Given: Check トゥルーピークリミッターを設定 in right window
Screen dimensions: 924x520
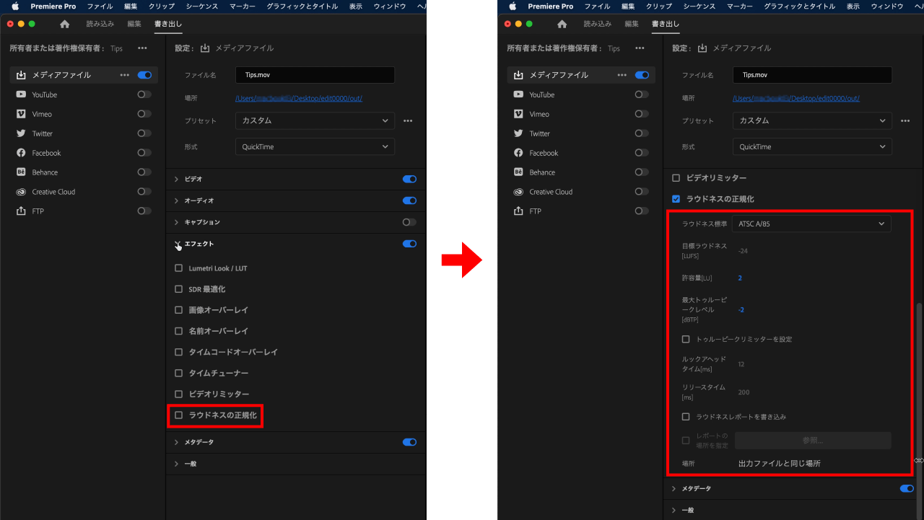Looking at the screenshot, I should (x=686, y=339).
